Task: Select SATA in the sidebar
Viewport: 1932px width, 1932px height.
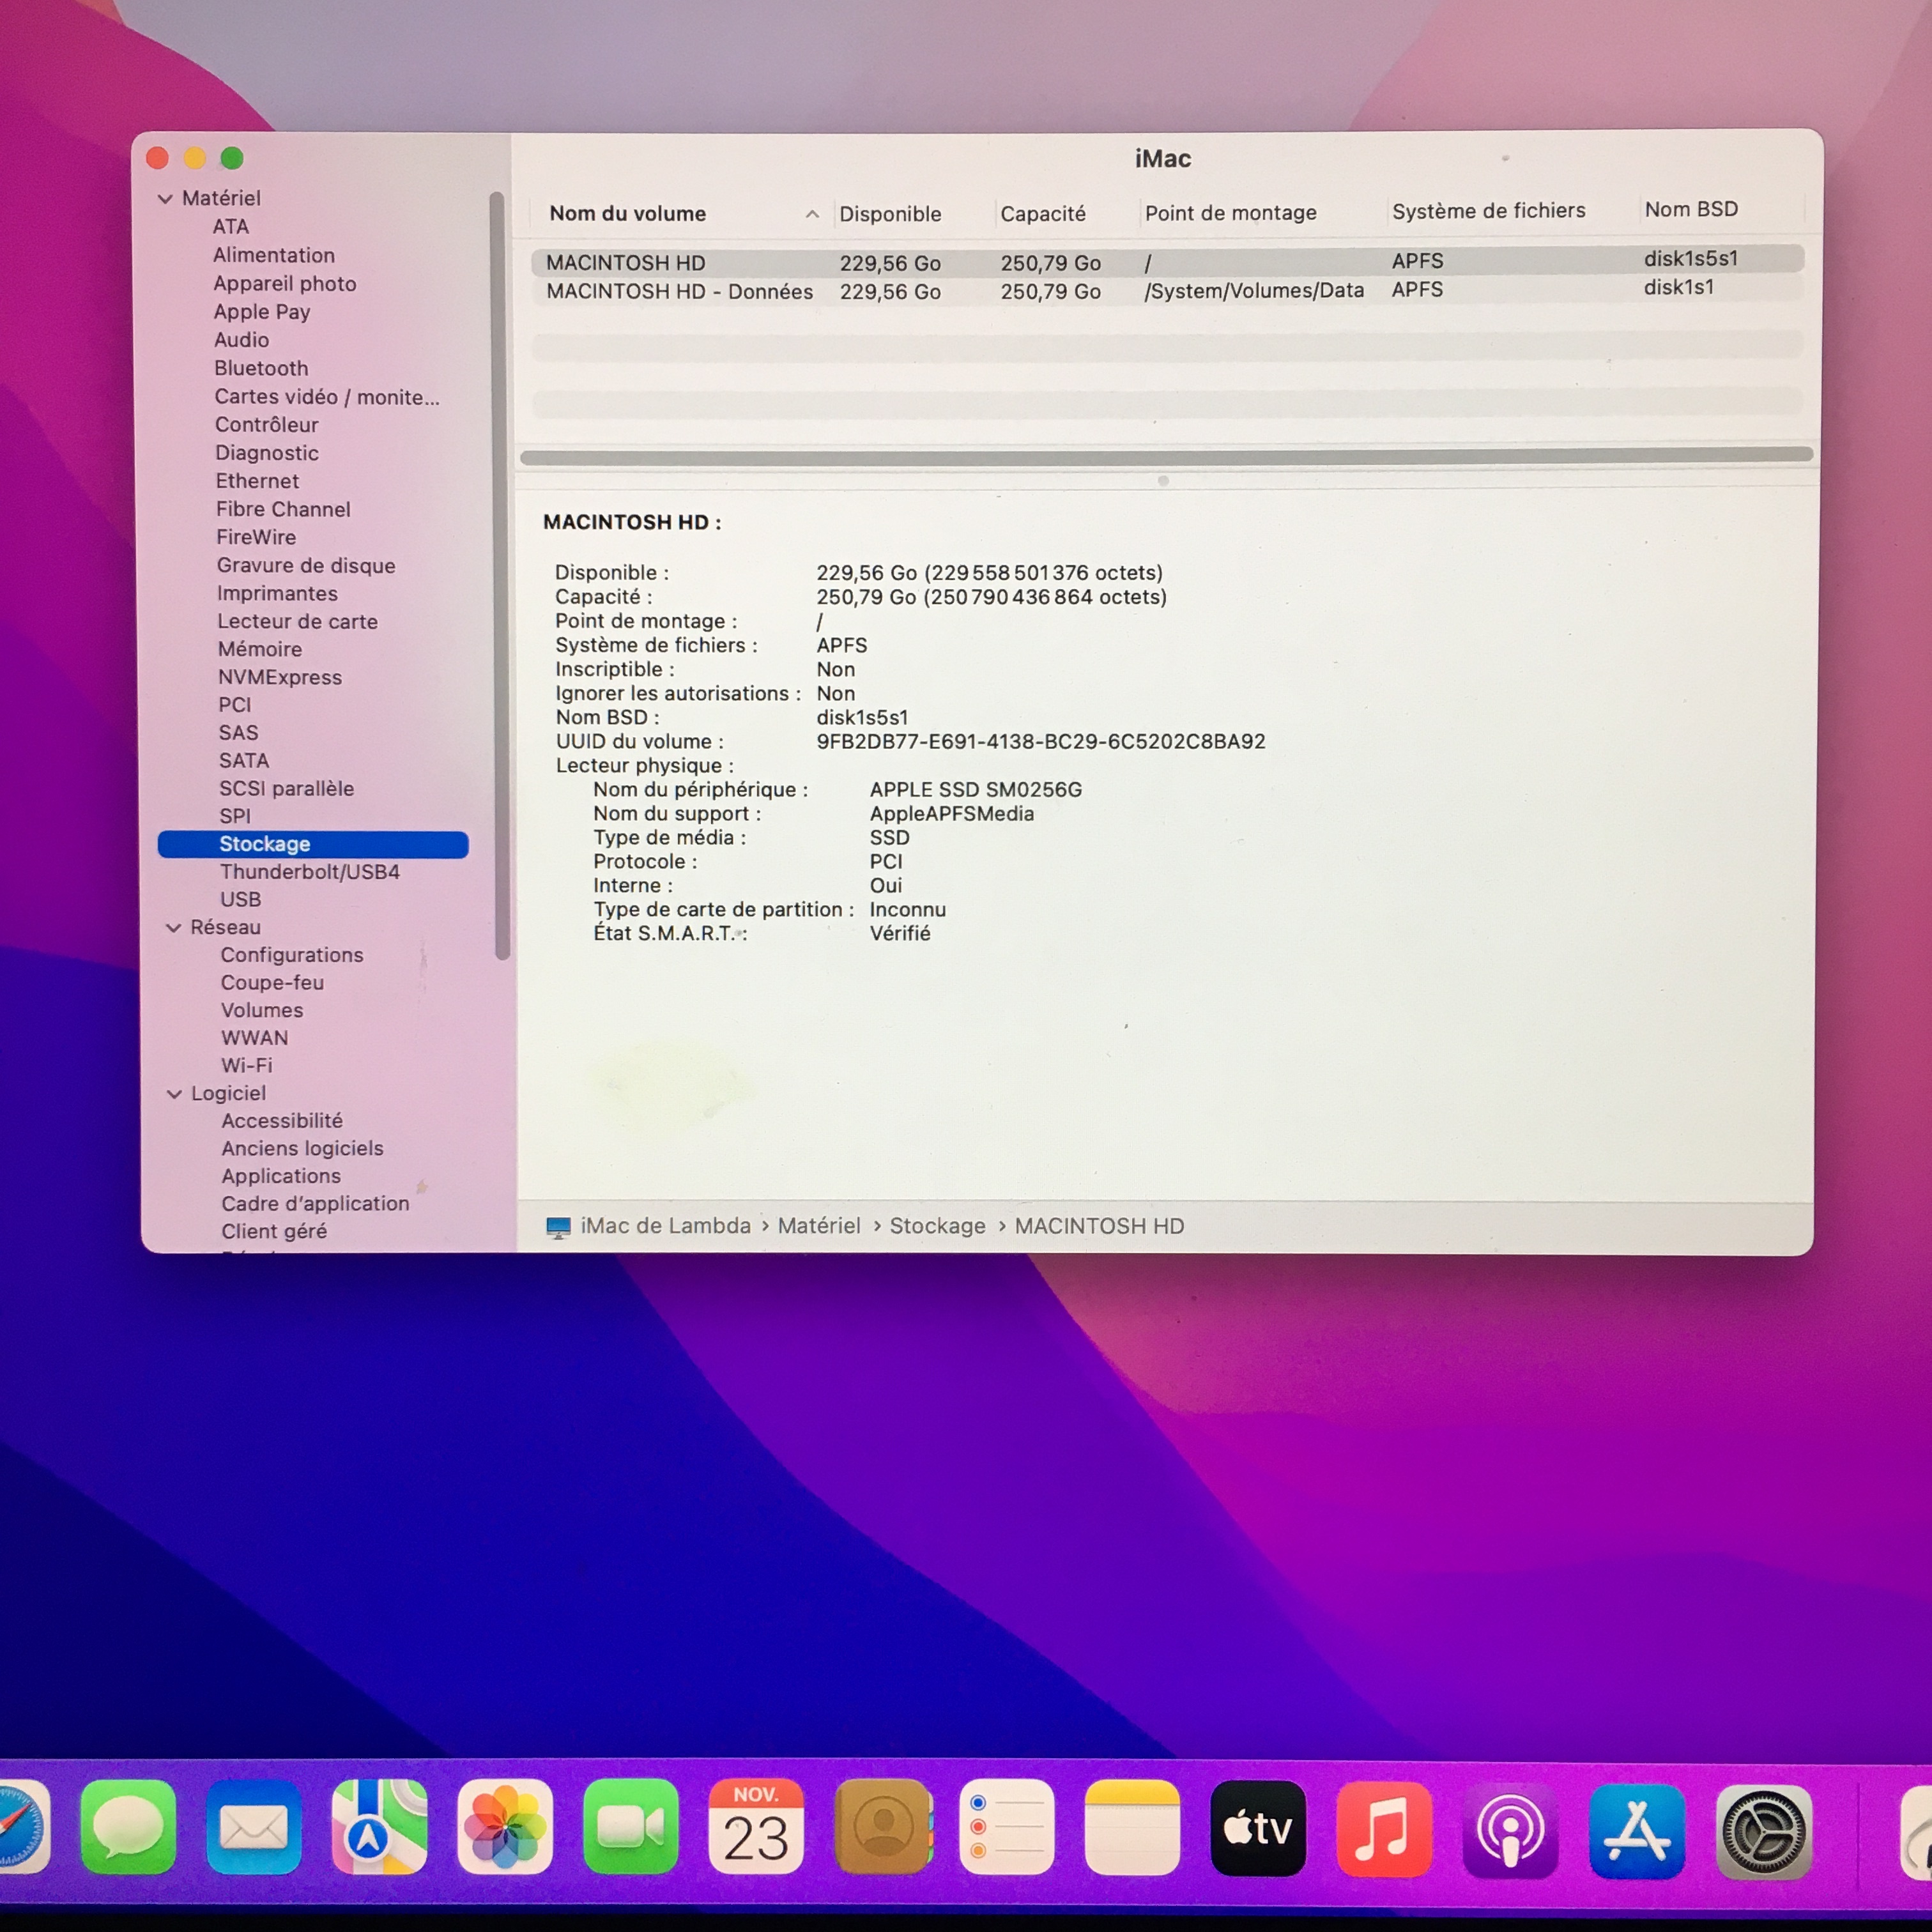Action: [244, 761]
